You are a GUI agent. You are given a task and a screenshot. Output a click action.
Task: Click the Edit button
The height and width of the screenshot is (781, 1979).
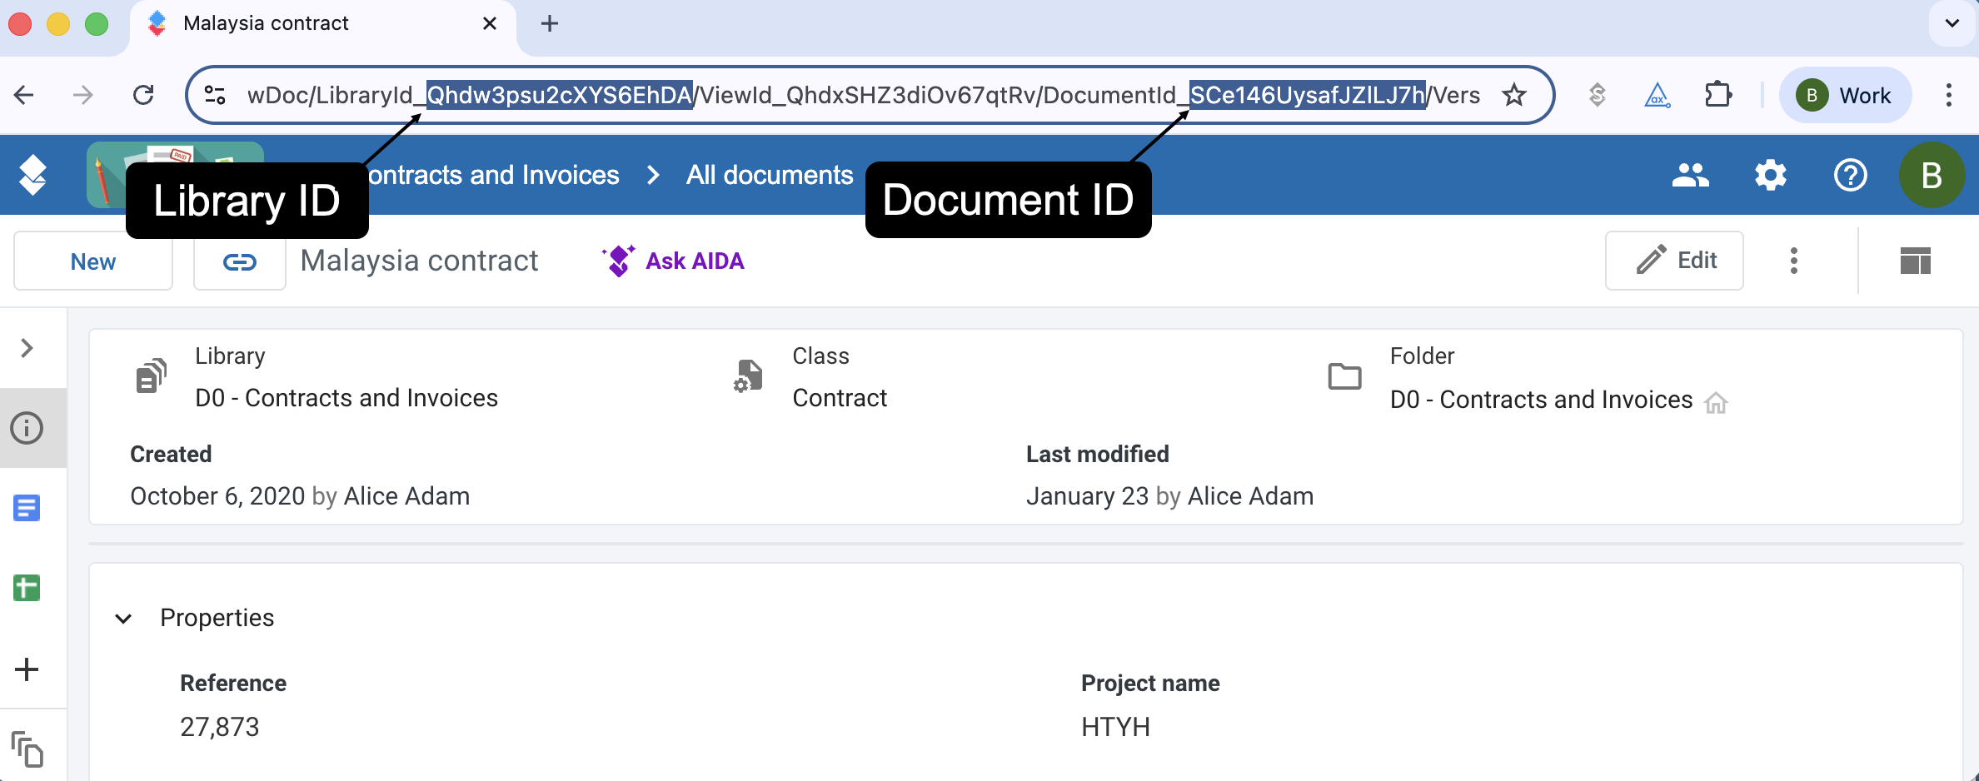(1674, 261)
